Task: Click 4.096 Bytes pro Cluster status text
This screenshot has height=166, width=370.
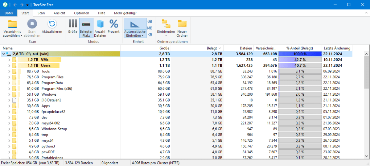Action: click(156, 163)
